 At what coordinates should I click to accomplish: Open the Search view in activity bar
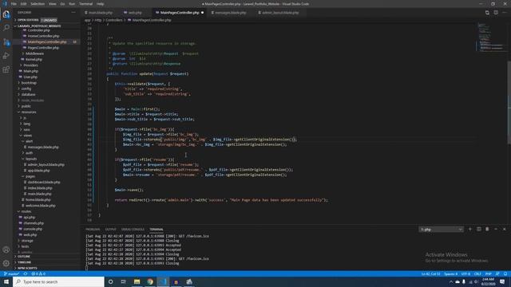click(6, 28)
